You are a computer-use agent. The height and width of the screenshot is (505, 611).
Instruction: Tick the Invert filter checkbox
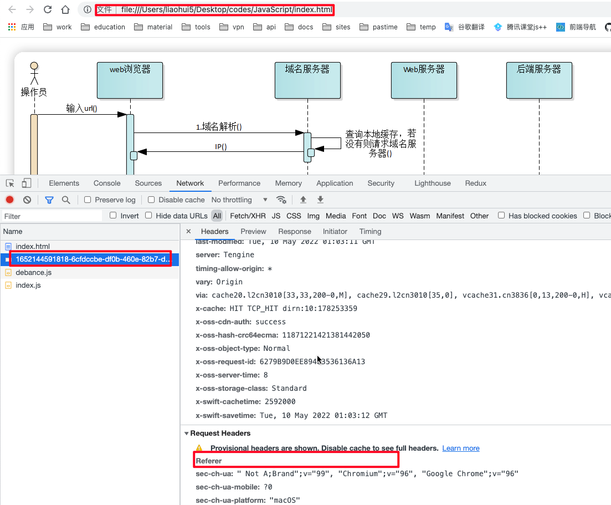coord(113,215)
